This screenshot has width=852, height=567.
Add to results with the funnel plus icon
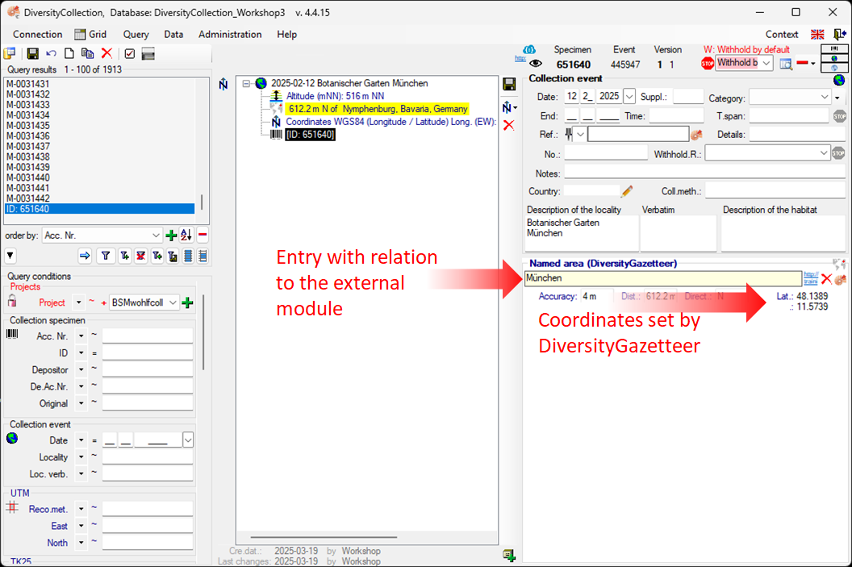pos(125,256)
